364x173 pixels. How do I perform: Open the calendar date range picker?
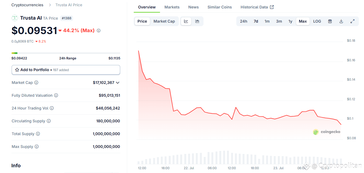[330, 21]
